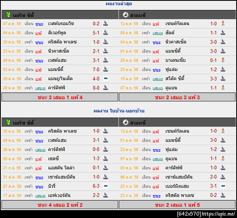Click league icon in เอฟเวอร์ตัน row
The height and width of the screenshot is (218, 237).
[105, 195]
